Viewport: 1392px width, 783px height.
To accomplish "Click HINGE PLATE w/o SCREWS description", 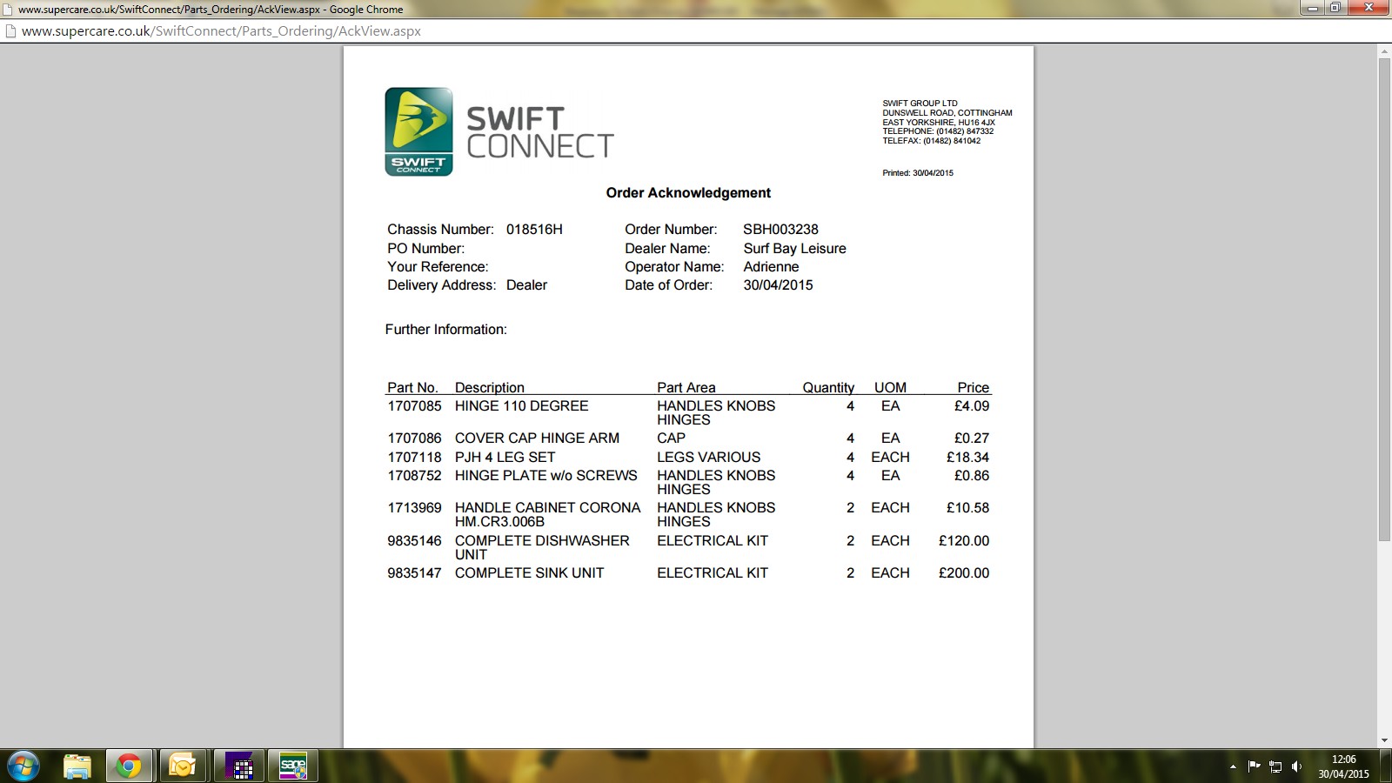I will coord(545,476).
